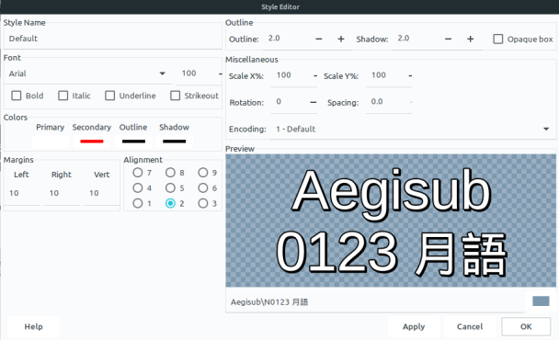The width and height of the screenshot is (559, 340).
Task: Toggle the Underline checkbox
Action: 109,96
